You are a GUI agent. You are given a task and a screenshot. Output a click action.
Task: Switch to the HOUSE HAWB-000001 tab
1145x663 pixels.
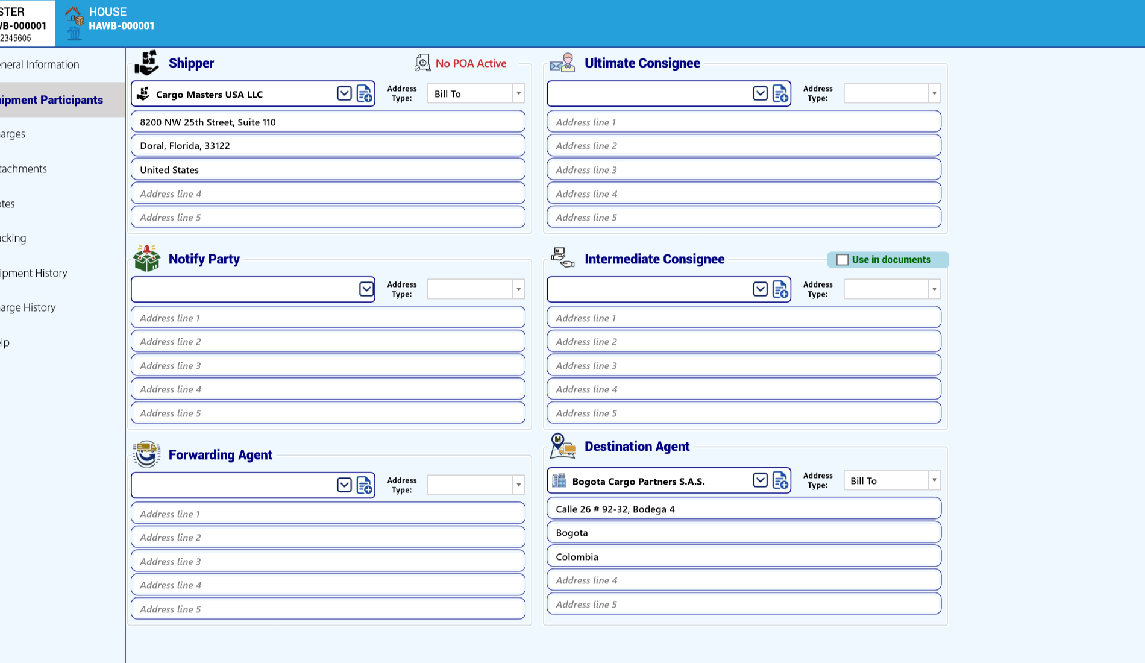click(x=121, y=19)
